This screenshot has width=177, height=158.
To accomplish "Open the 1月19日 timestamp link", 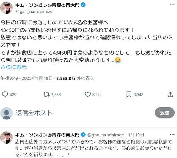I will tap(136, 135).
